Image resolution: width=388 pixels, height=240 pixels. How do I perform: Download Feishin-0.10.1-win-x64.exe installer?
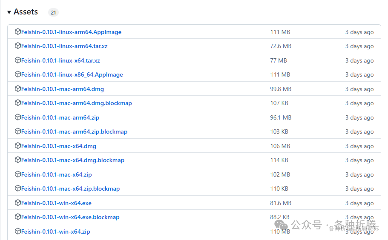tap(56, 203)
